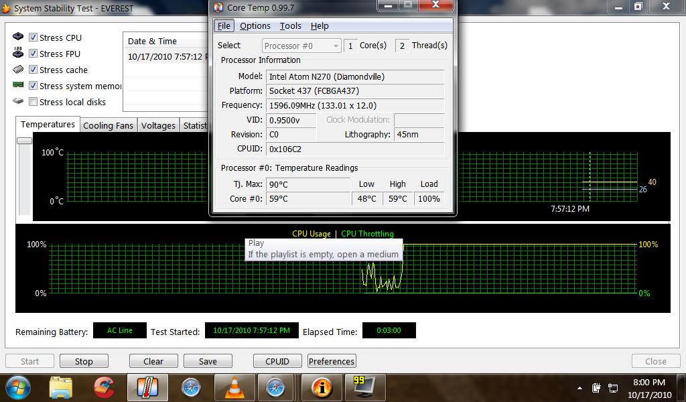Image resolution: width=686 pixels, height=402 pixels.
Task: Click the cache chip icon beside Stress cache
Action: coord(18,69)
